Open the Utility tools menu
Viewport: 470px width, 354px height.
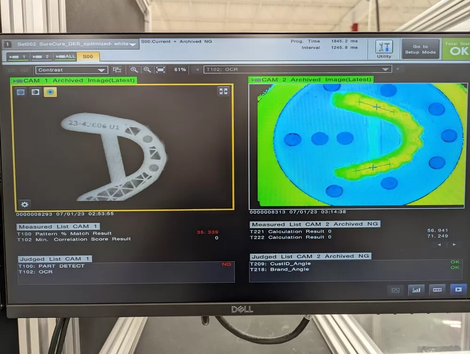coord(384,49)
